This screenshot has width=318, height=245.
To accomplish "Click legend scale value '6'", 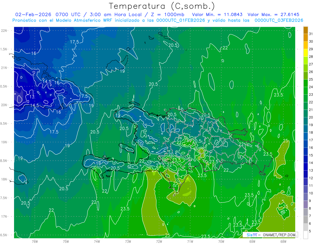I will click(x=310, y=224).
